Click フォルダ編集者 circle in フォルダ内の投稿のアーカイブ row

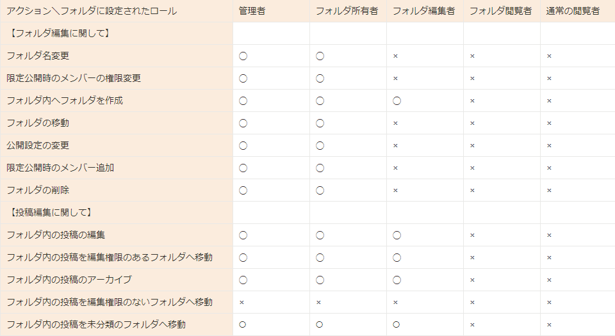[397, 280]
